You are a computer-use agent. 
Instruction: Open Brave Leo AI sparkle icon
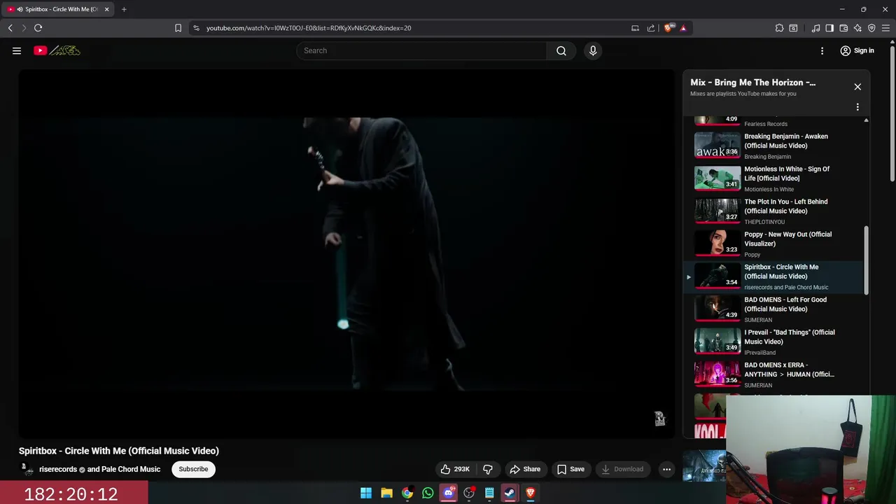857,28
